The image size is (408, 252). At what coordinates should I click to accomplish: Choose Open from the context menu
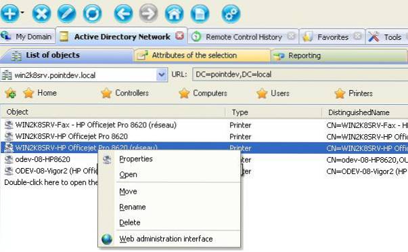pyautogui.click(x=168, y=174)
